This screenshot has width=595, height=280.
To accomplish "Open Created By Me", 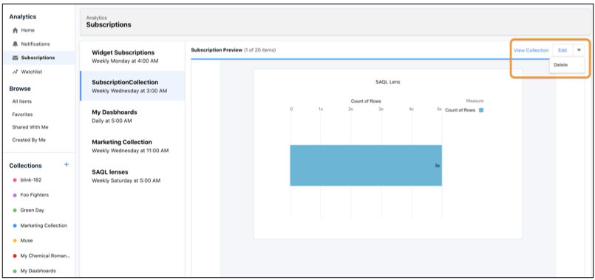I will (x=29, y=140).
